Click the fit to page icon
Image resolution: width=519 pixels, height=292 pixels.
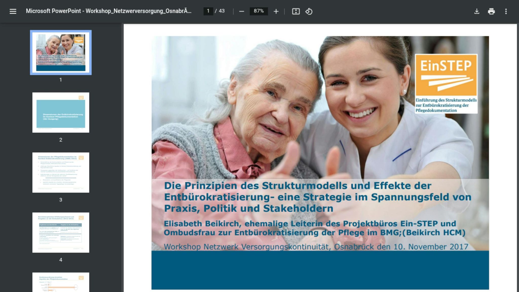[296, 11]
